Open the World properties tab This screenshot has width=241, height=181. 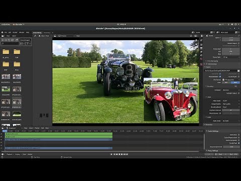coord(201,59)
